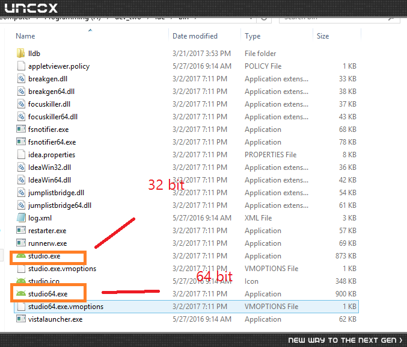Click the POLICY File type cell

coord(263,66)
